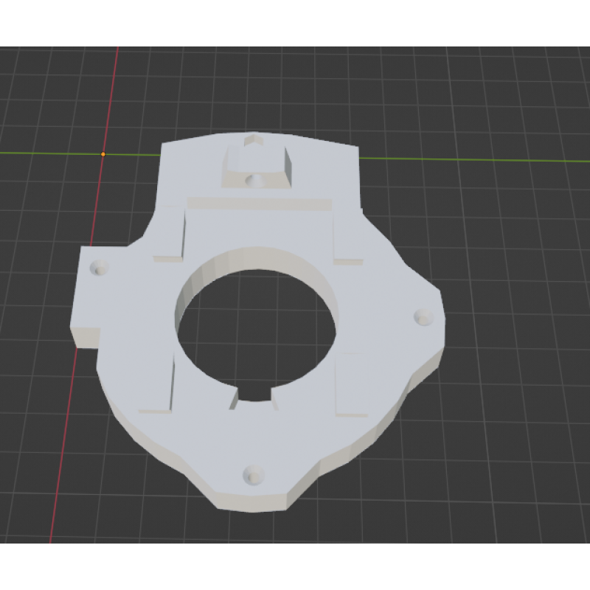
Task: Select the rectangular tab protruding on the left
Action: [88, 295]
